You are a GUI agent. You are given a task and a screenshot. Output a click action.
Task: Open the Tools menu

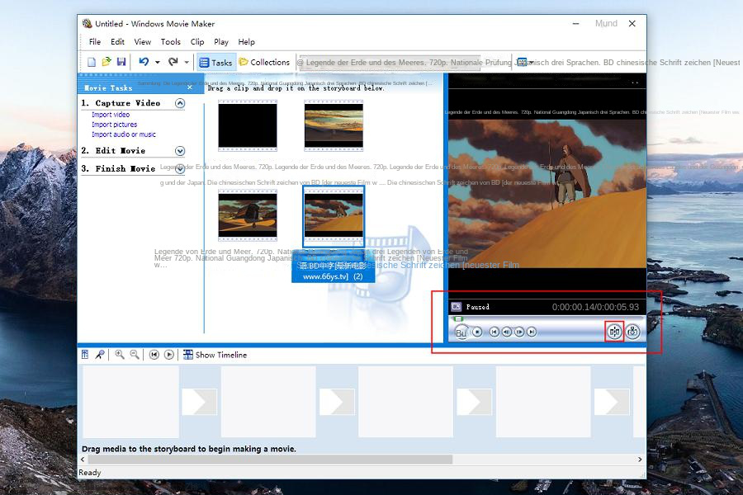coord(171,42)
